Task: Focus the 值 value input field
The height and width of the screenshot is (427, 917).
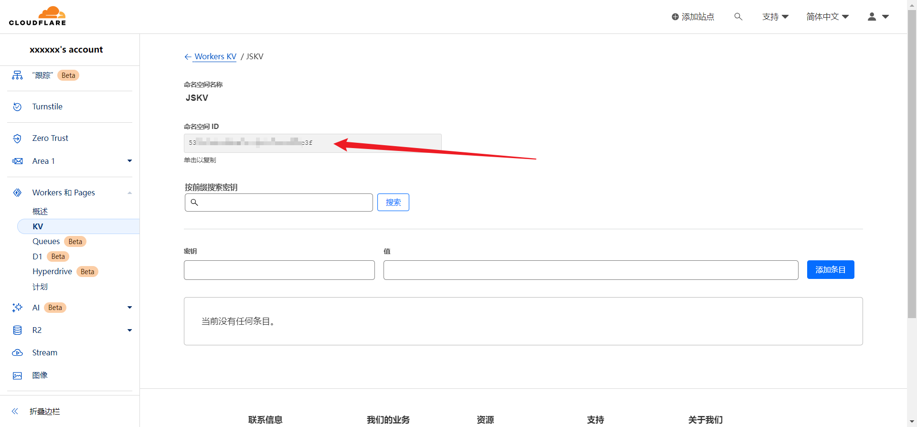Action: pos(591,270)
